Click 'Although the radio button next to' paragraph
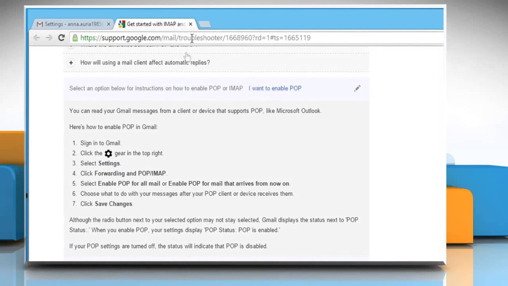The width and height of the screenshot is (508, 286). (214, 225)
